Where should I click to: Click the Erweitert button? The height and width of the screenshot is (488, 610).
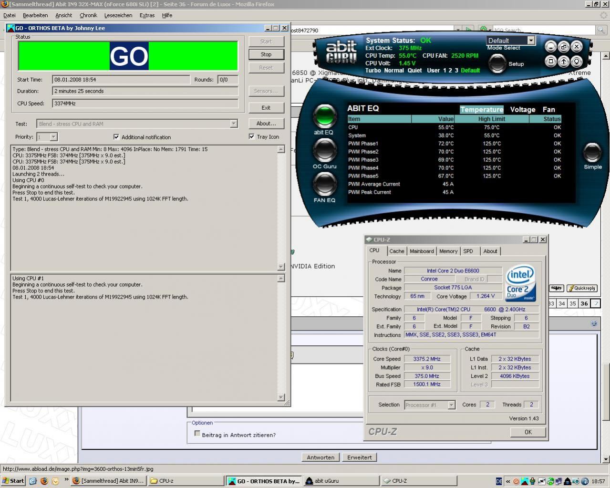click(360, 457)
